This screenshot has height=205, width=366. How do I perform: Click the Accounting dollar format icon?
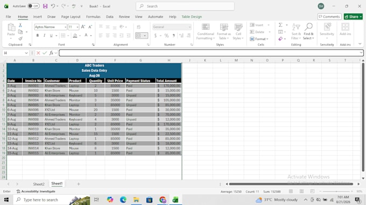point(156,35)
